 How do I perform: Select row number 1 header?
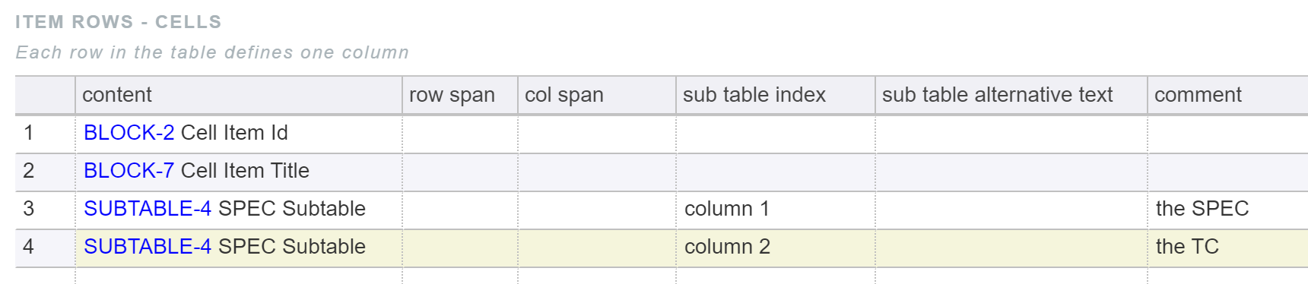click(45, 134)
